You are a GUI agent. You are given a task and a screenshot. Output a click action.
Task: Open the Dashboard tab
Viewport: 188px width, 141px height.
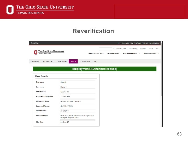[x=35, y=61]
